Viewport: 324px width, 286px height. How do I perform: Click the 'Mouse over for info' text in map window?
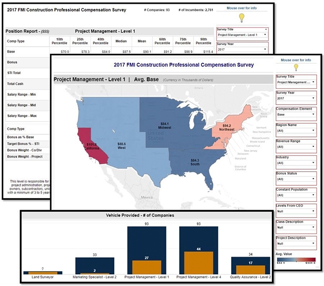(x=296, y=60)
